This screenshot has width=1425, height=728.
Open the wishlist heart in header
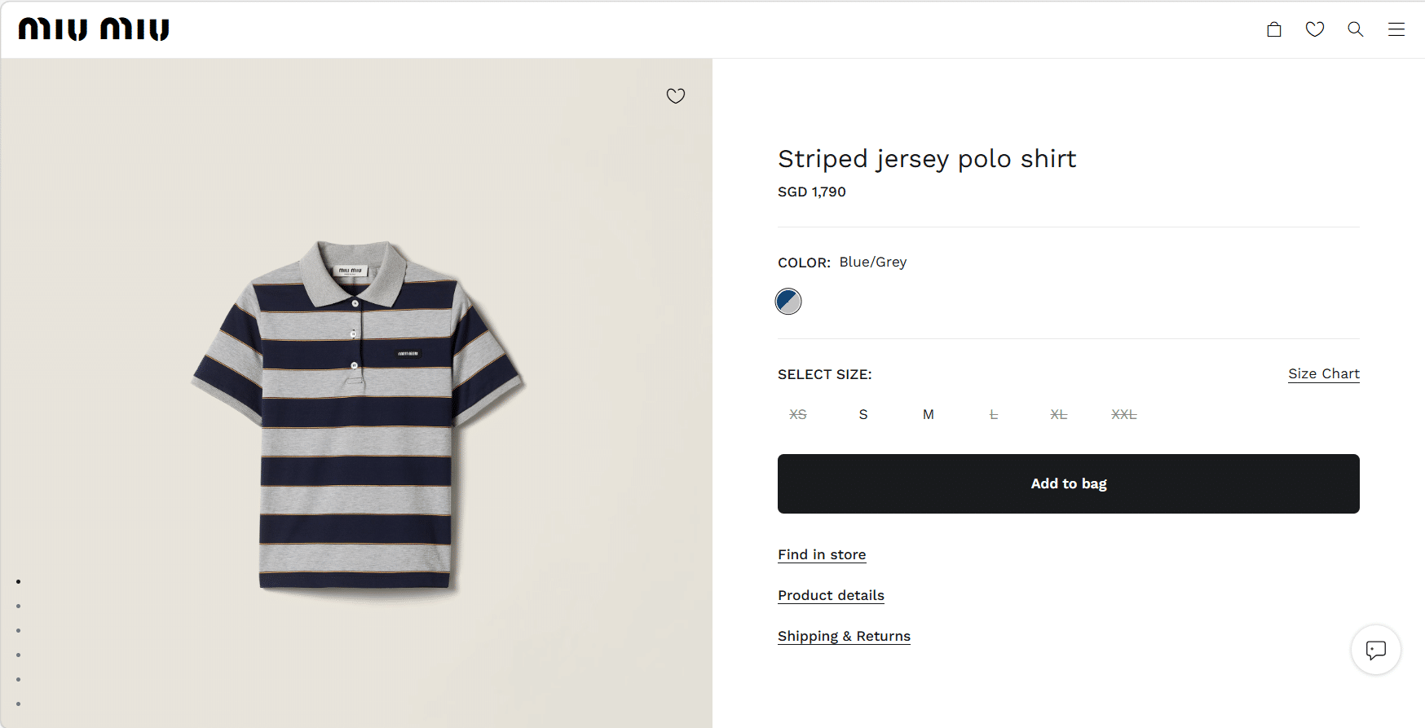click(x=1315, y=29)
